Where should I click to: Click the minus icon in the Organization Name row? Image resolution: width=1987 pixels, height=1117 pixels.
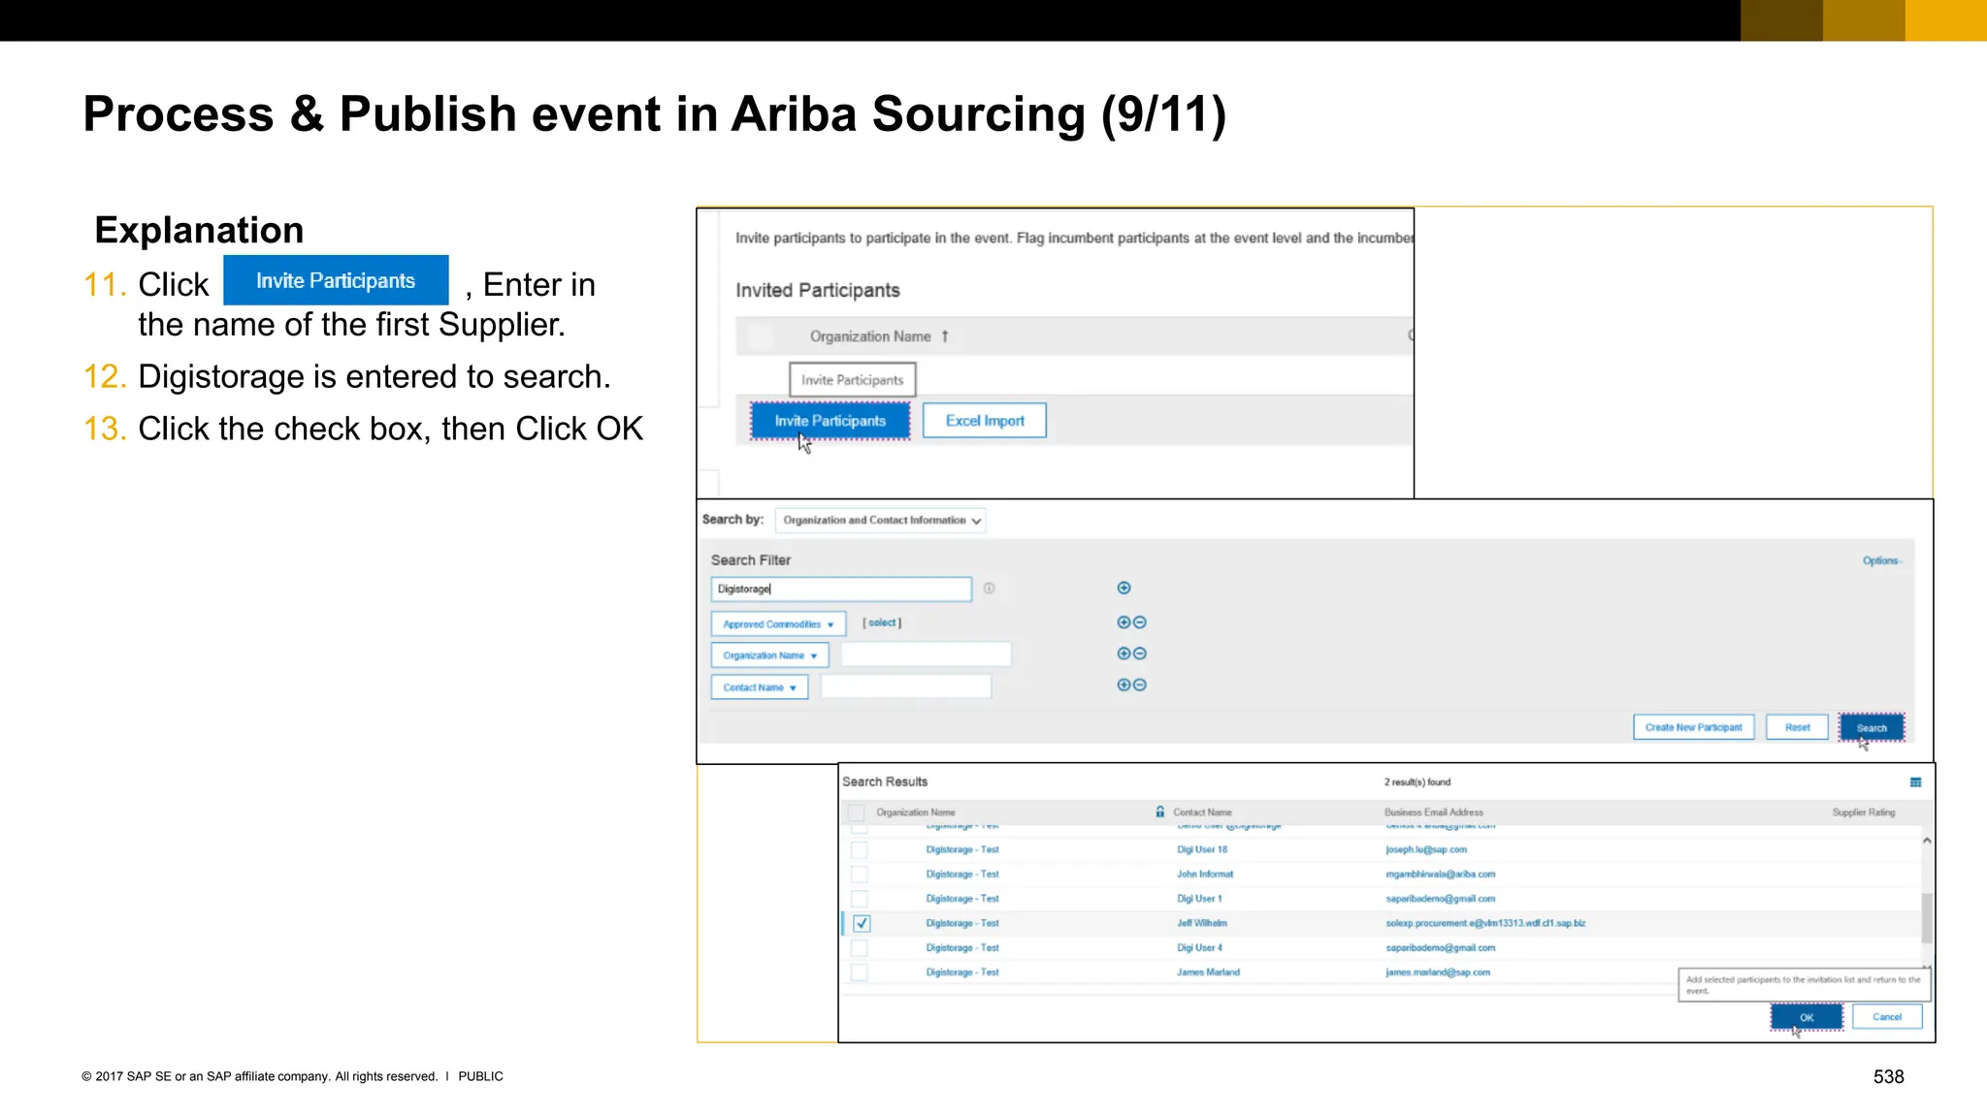pos(1140,654)
